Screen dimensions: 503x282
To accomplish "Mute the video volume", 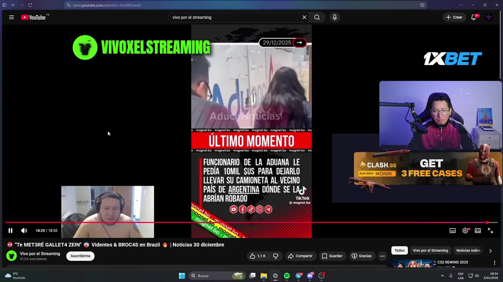I will point(24,231).
